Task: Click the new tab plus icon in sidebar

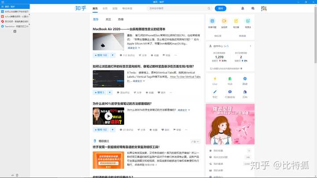Action: [15, 31]
